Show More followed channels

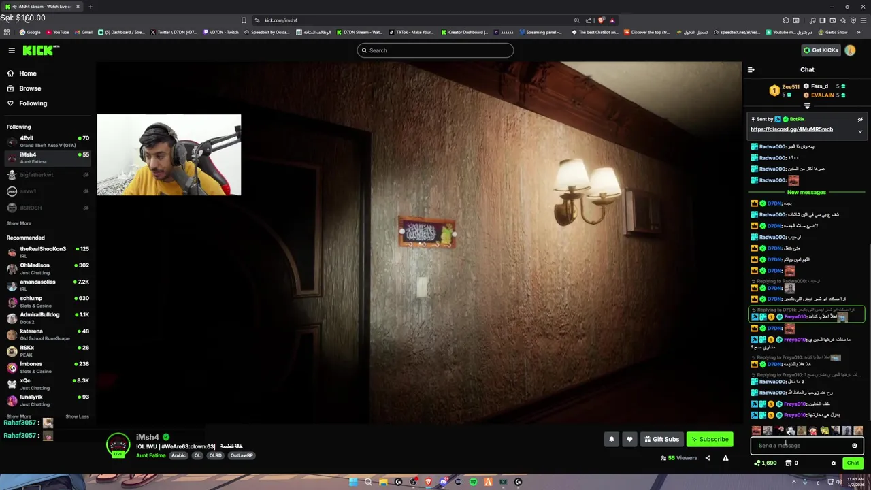[19, 223]
